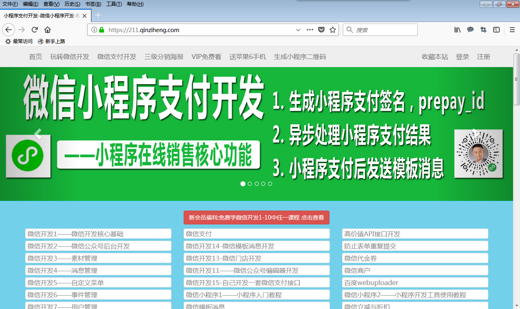The height and width of the screenshot is (309, 520).
Task: Open the 书签 menu
Action: [93, 4]
